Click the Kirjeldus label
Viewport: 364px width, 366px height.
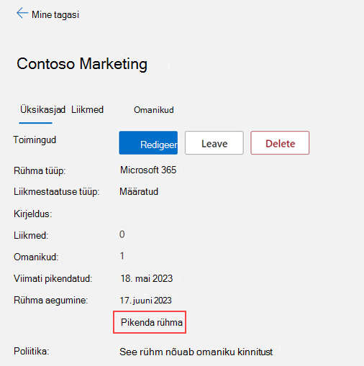tap(33, 214)
